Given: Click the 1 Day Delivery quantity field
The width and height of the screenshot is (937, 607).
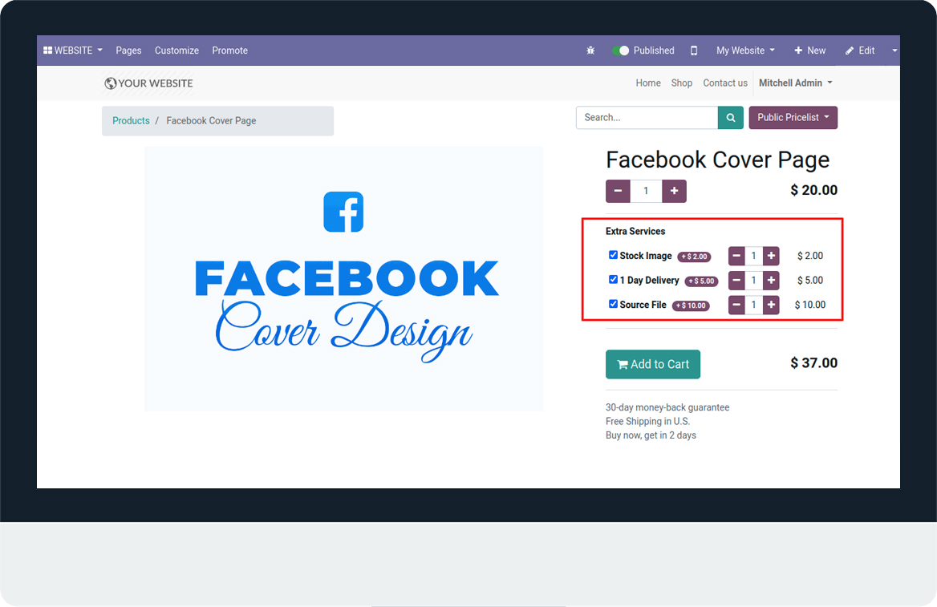Looking at the screenshot, I should click(753, 280).
